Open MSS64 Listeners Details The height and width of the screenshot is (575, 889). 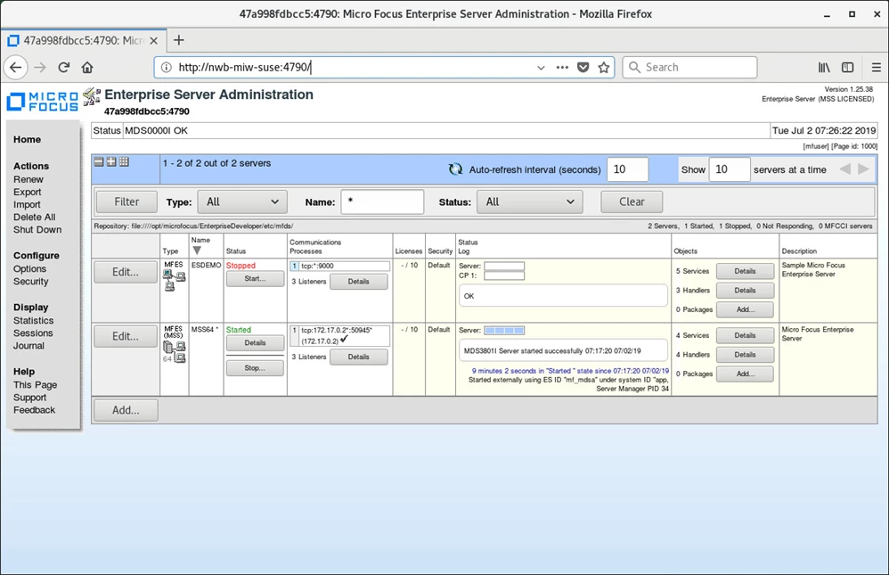359,357
